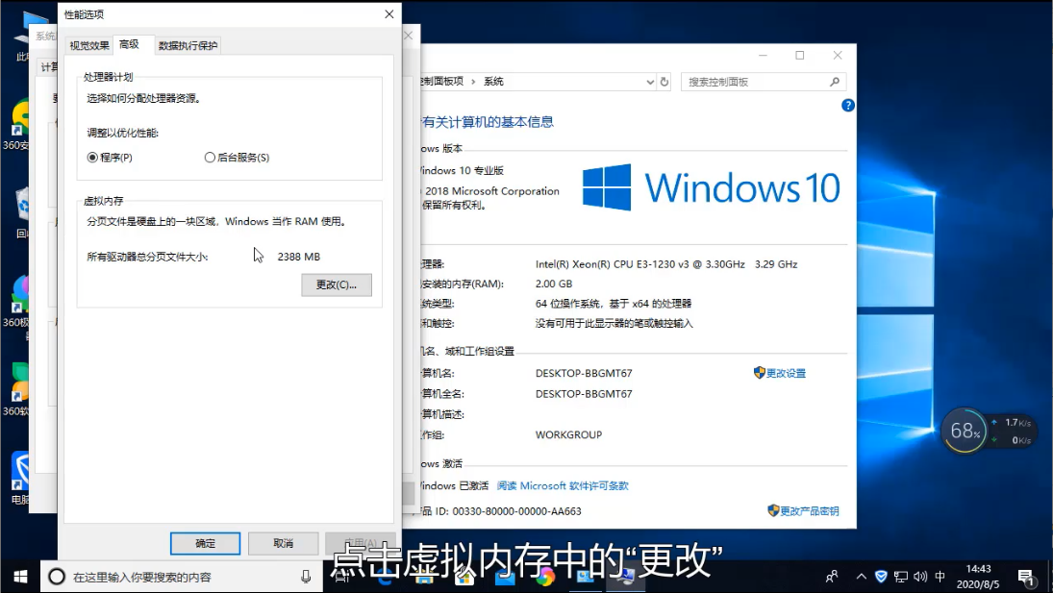Expand the address bar history dropdown

point(650,82)
